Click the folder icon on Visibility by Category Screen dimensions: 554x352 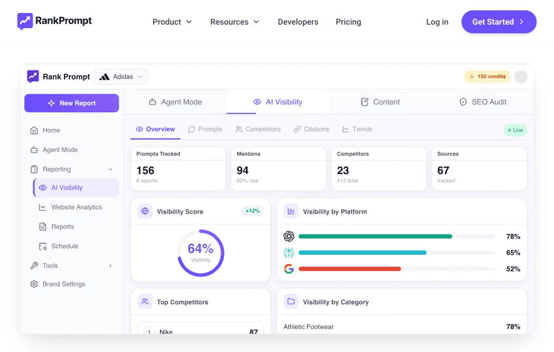click(291, 301)
